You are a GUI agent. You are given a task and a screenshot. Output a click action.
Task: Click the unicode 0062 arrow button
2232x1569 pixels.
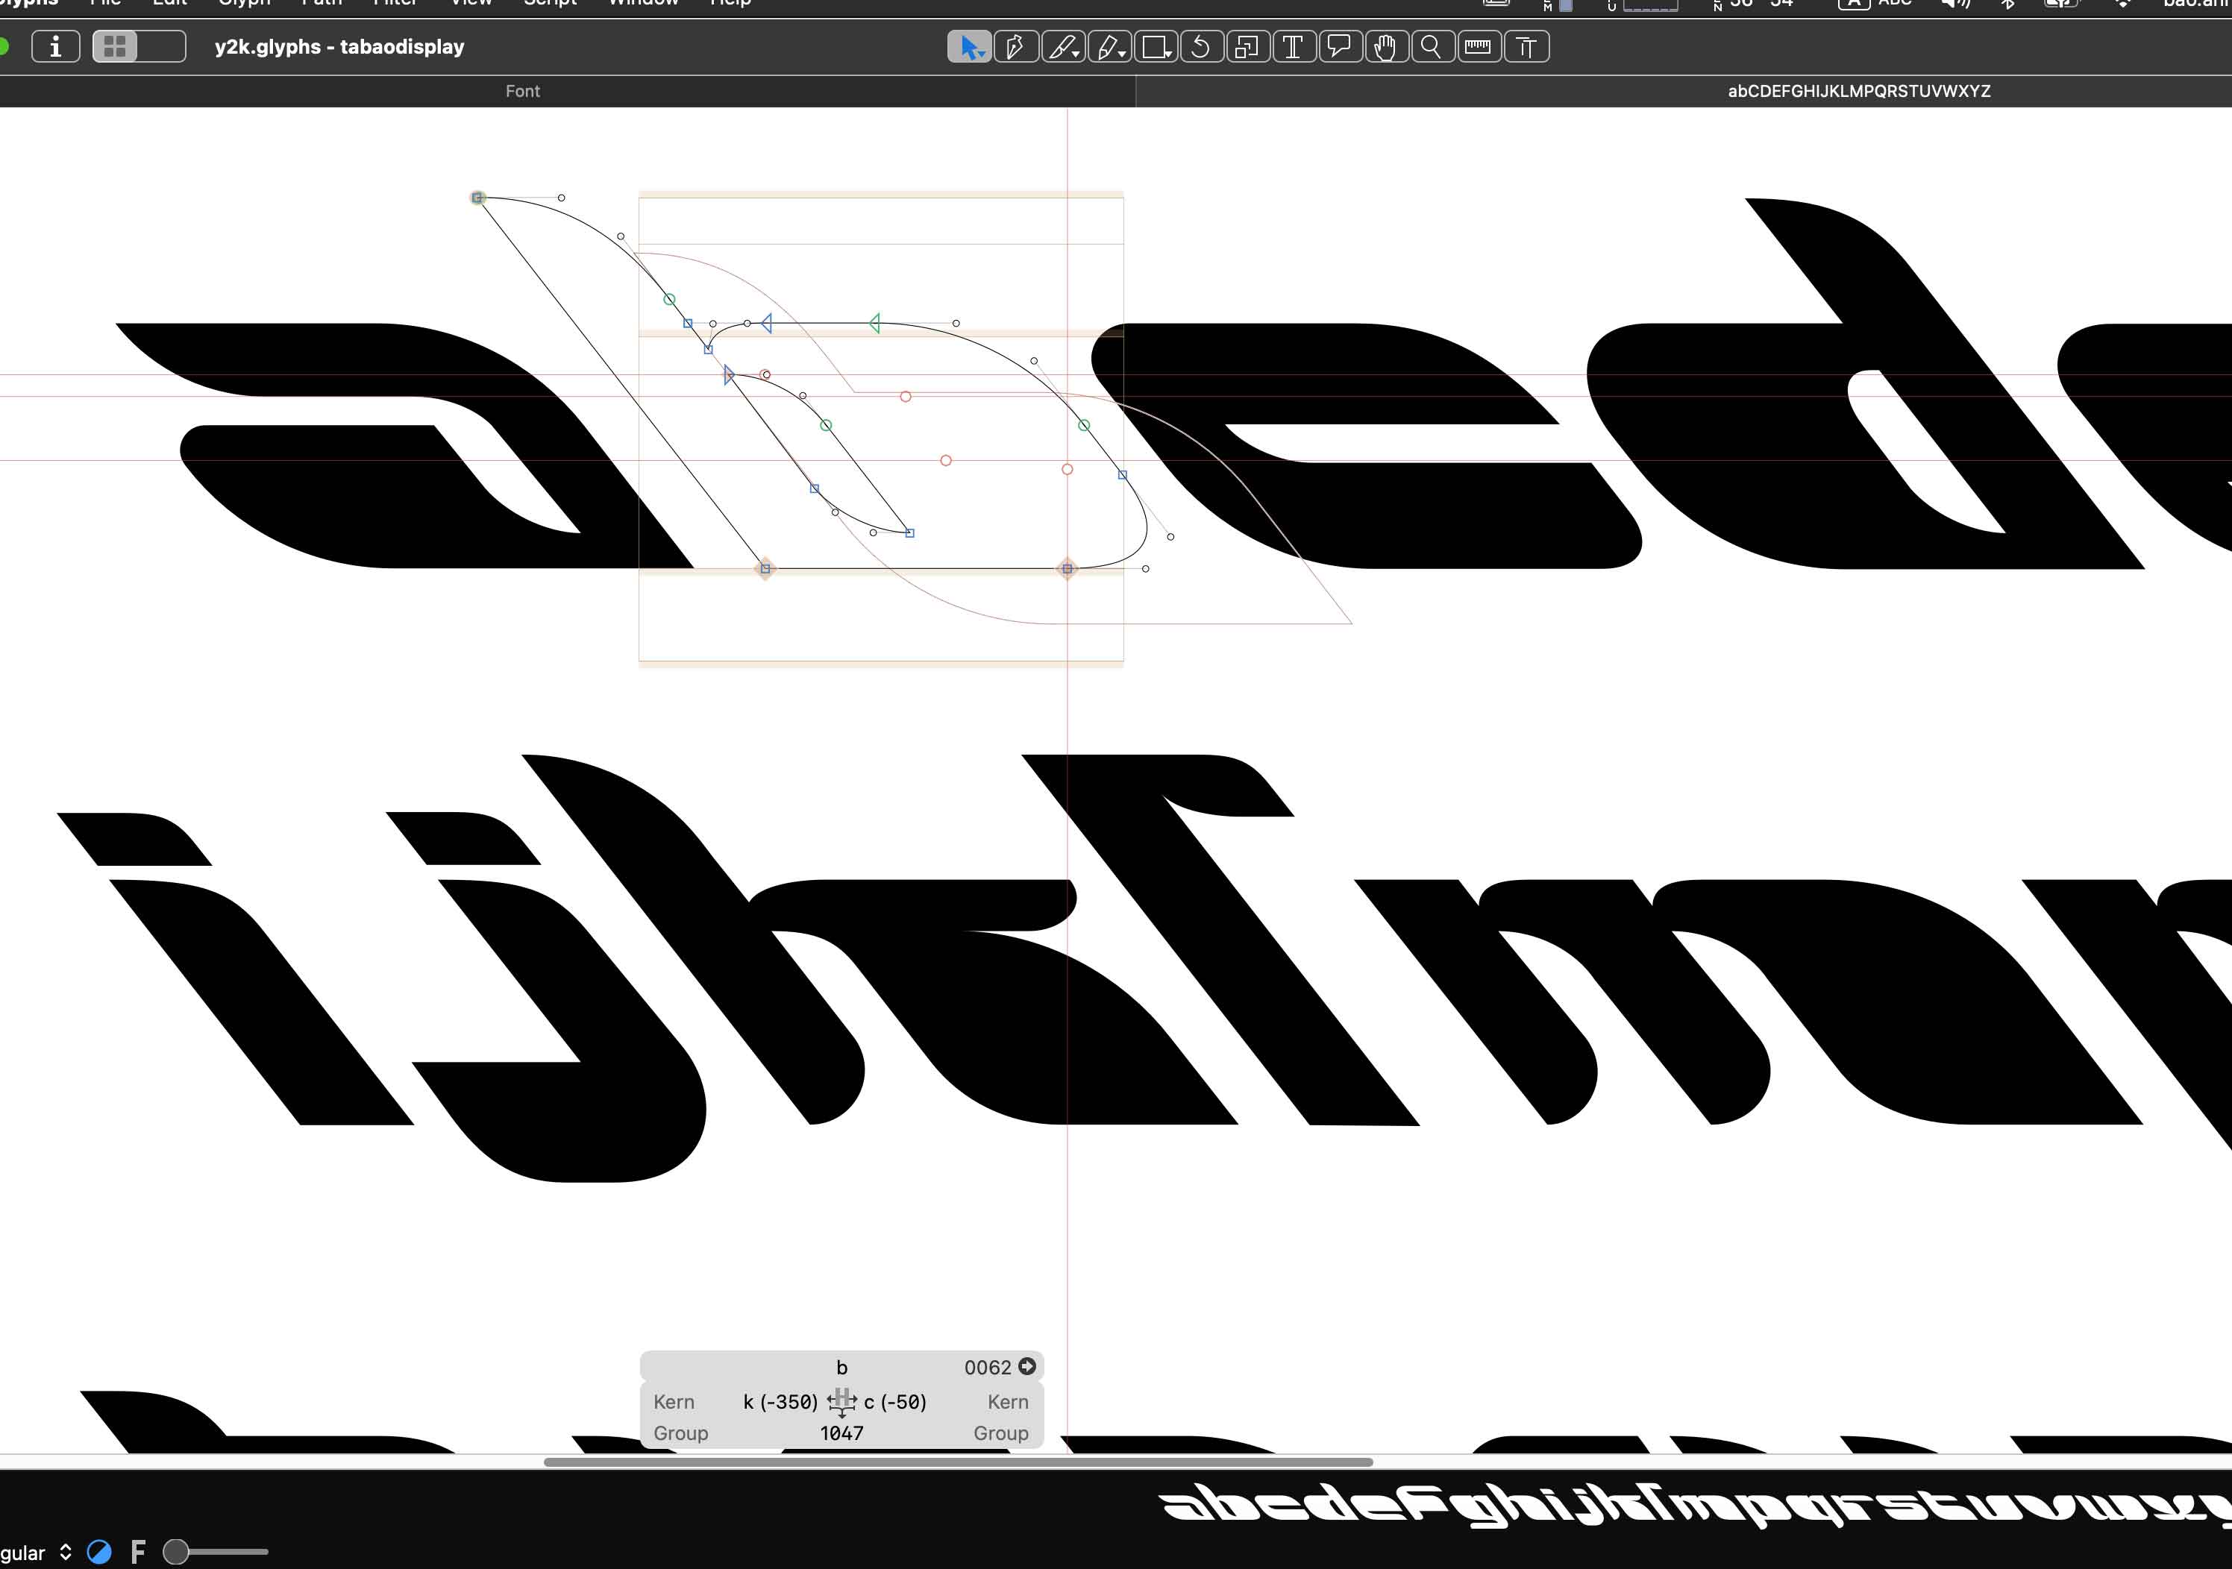[x=1026, y=1366]
